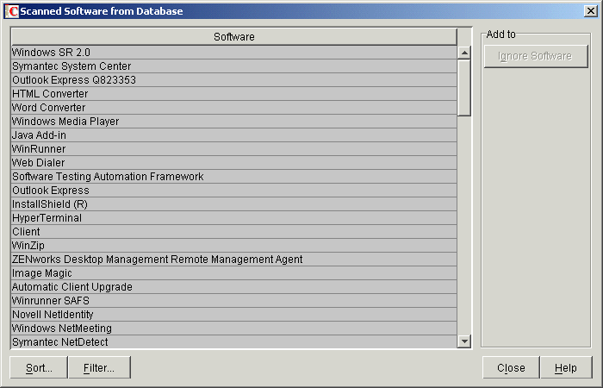The width and height of the screenshot is (603, 388).
Task: Click the Close button
Action: coord(511,367)
